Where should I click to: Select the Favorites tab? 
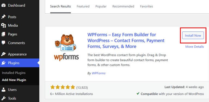(x=146, y=6)
